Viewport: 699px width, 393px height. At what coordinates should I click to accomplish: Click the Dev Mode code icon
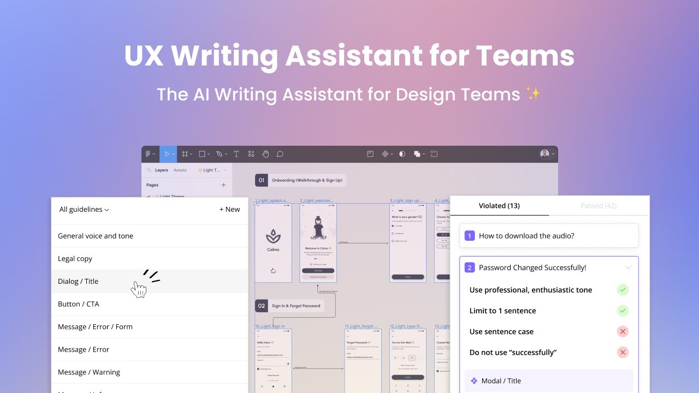tap(434, 154)
